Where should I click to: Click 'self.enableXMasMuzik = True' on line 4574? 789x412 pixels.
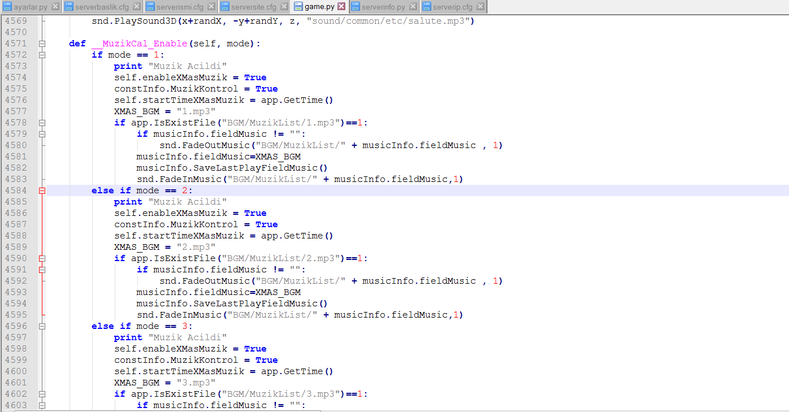[190, 77]
